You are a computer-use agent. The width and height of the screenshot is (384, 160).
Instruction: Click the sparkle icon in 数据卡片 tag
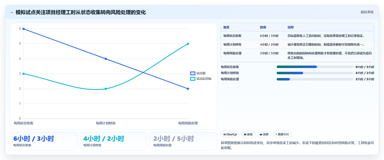coord(276,134)
